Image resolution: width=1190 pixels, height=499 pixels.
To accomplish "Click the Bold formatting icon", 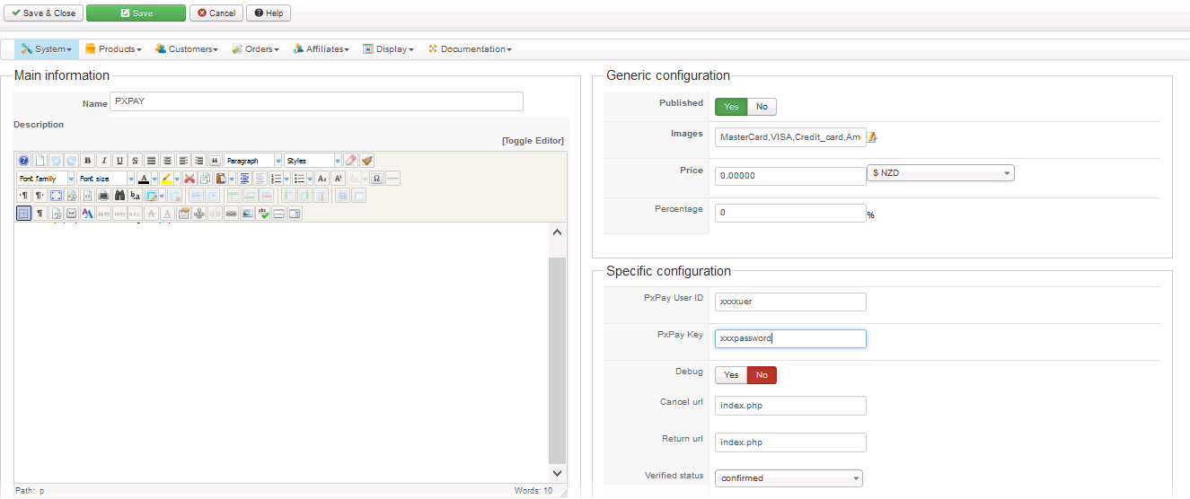I will pos(88,161).
